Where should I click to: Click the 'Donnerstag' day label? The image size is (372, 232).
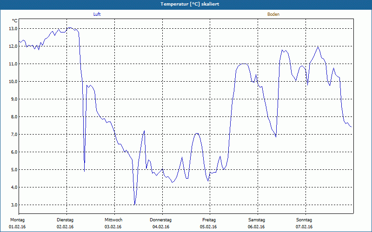click(160, 220)
